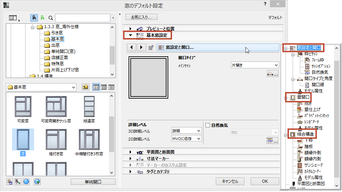Collapse the 基本窓設定 panel
342x192 pixels.
pyautogui.click(x=130, y=35)
